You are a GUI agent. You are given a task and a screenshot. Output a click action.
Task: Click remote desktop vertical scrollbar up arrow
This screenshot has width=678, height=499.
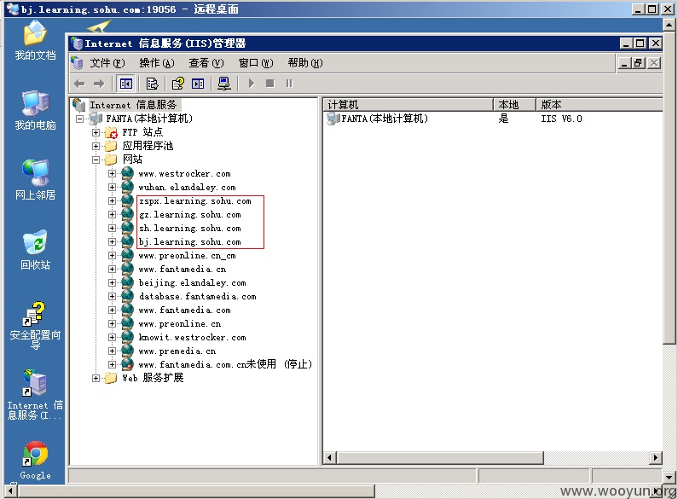tap(669, 25)
